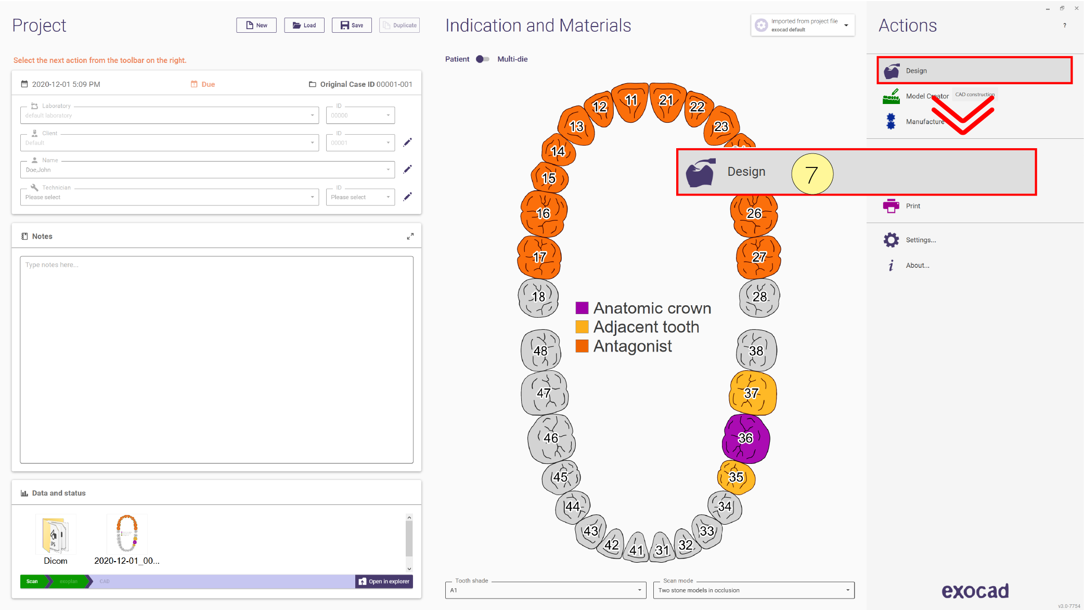Open the Tooth shade dropdown
This screenshot has height=610, width=1084.
tap(545, 590)
